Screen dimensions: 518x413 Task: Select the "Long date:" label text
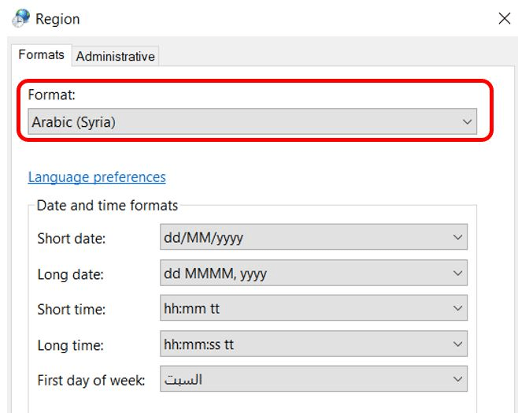[x=70, y=274]
